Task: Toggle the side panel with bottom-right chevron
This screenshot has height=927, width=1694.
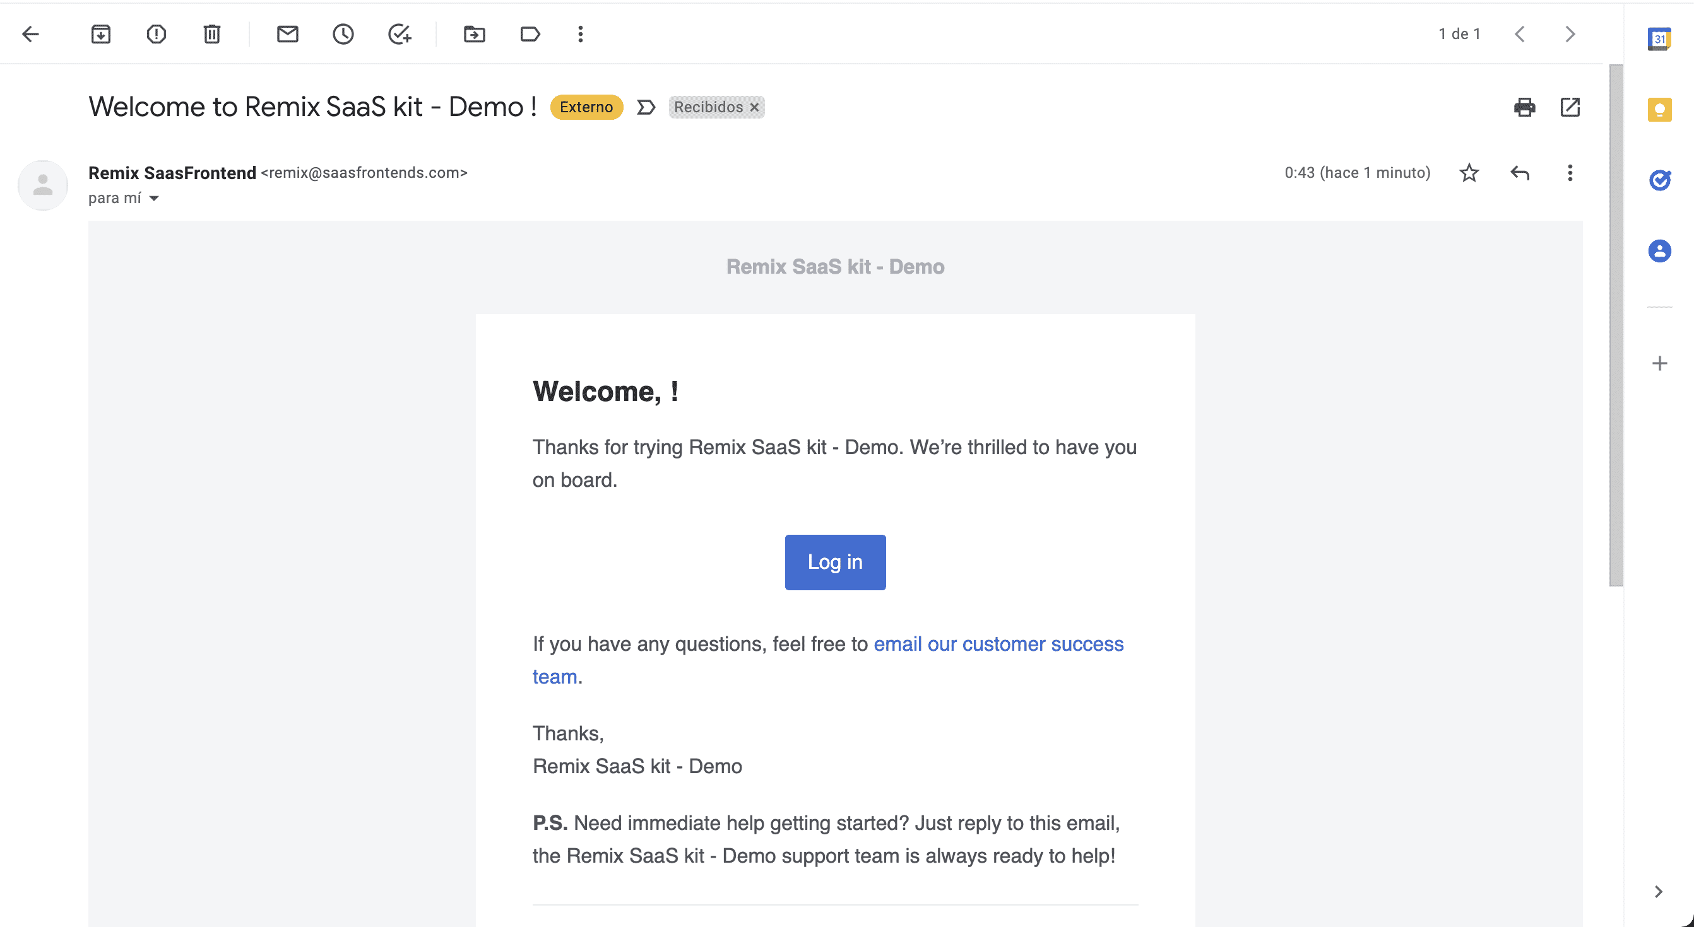Action: 1658,892
